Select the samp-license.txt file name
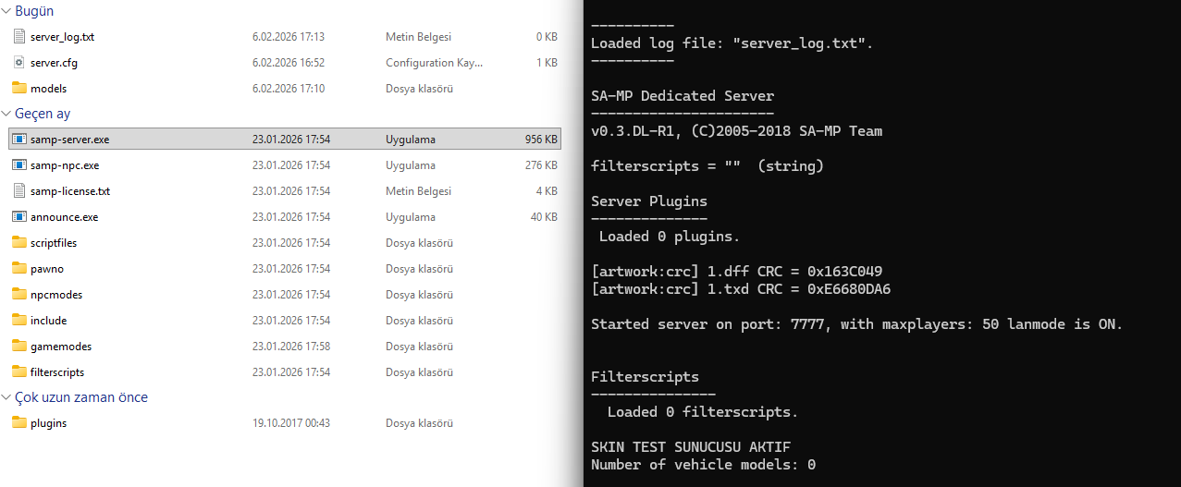Screen dimensions: 1181x487 point(70,191)
